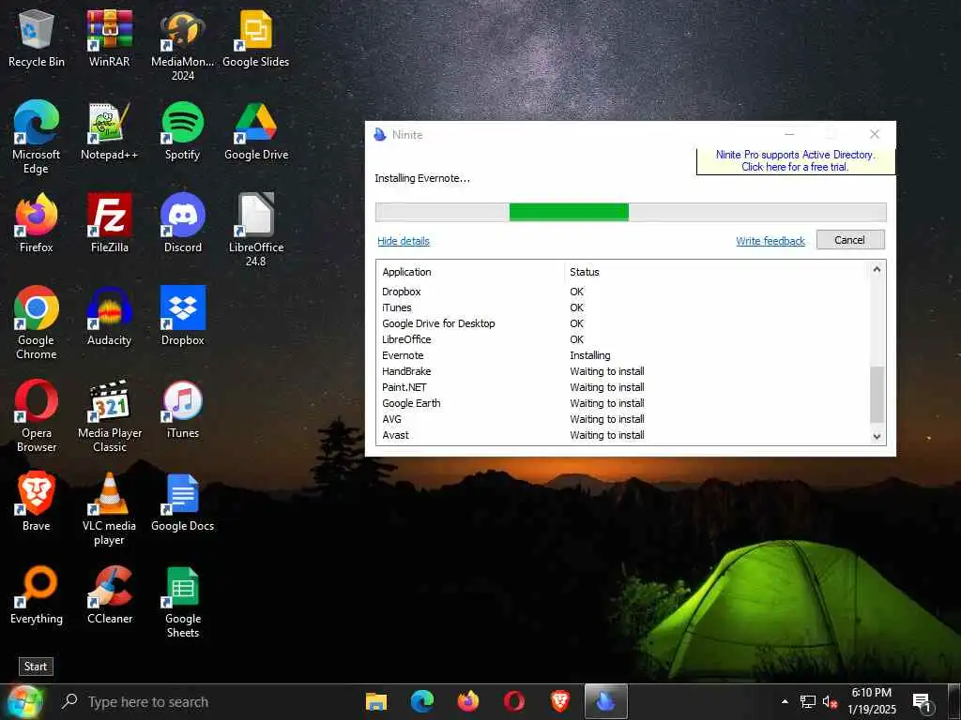Click the installation progress bar
961x720 pixels.
[x=631, y=213]
